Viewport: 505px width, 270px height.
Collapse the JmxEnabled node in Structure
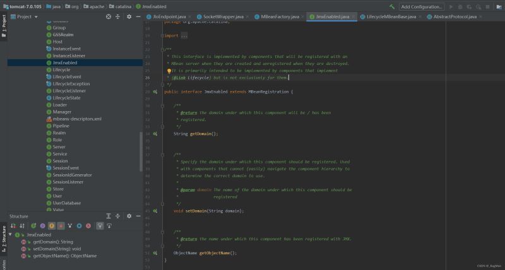click(10, 235)
